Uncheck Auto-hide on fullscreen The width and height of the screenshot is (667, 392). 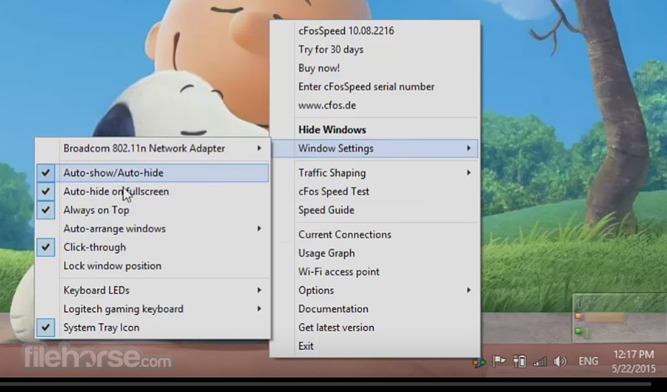[x=153, y=191]
